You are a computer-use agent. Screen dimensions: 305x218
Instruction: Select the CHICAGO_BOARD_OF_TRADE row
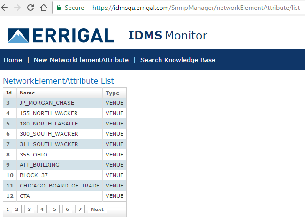point(59,186)
